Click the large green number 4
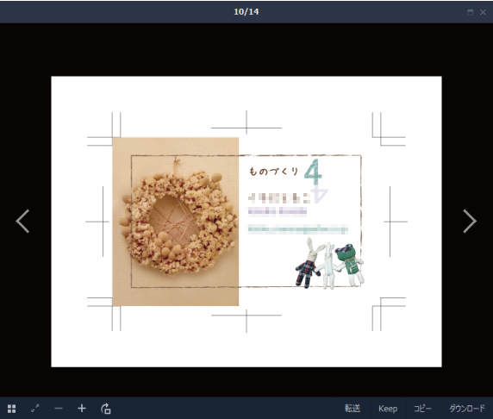This screenshot has width=493, height=419. pos(313,173)
